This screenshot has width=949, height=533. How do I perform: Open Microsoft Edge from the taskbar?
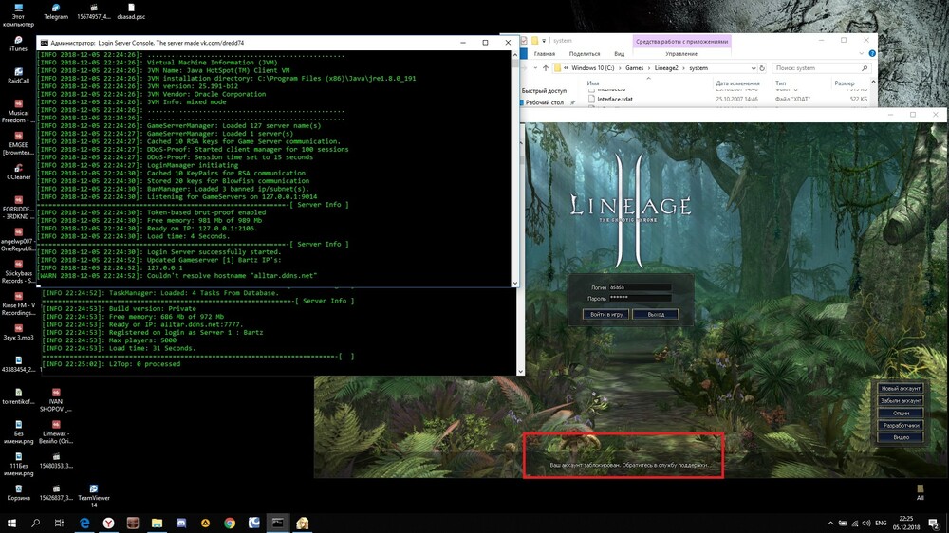pos(84,523)
